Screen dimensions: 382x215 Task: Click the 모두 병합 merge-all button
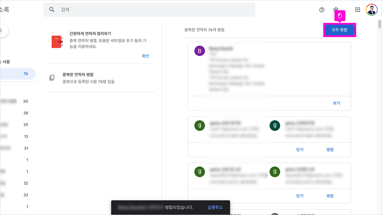click(340, 30)
